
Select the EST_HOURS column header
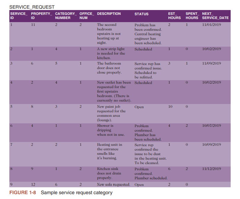coord(174,16)
